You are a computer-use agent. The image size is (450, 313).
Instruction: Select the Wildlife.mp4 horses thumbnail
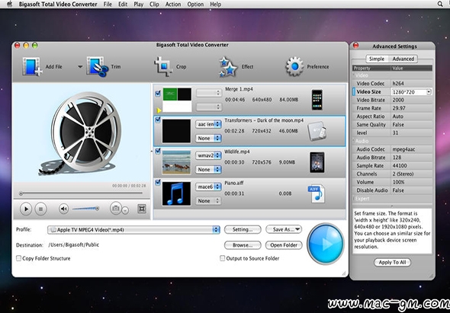(x=176, y=162)
